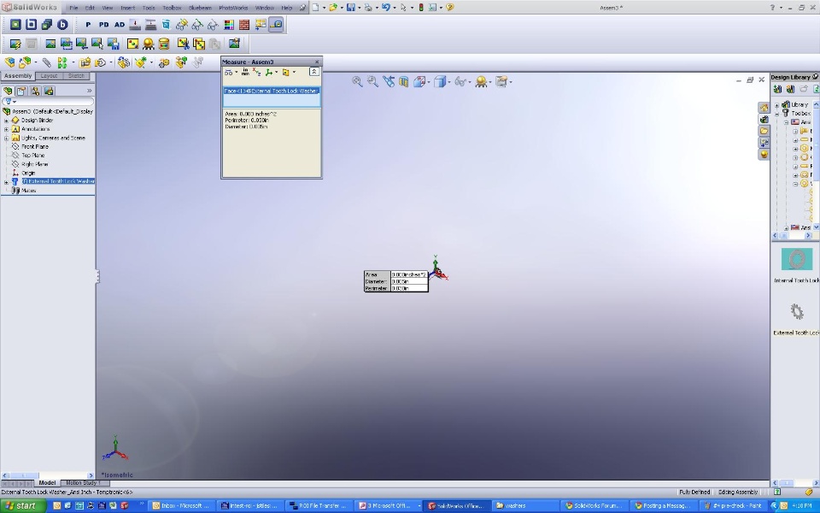Open the Design Library task pane tab
The width and height of the screenshot is (820, 513).
pos(764,119)
